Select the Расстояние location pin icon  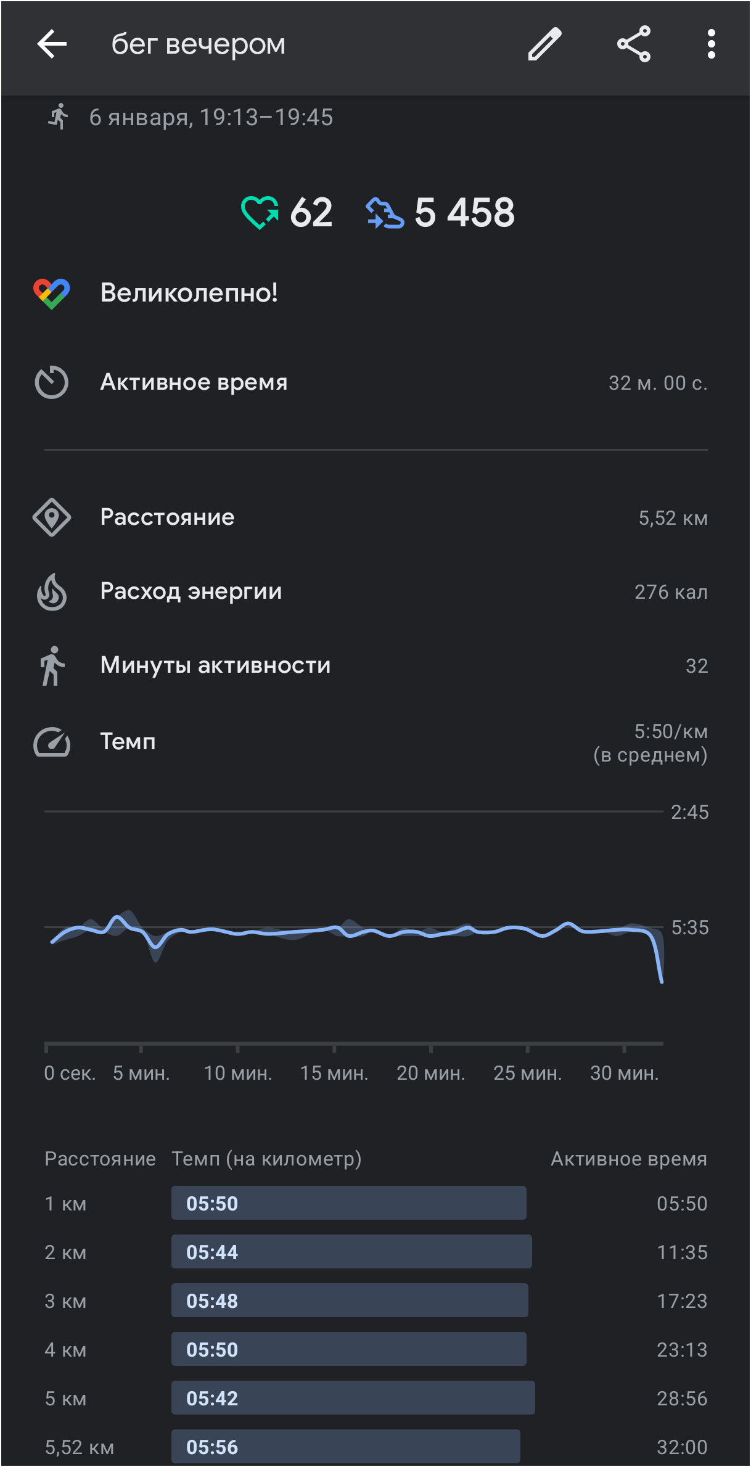pyautogui.click(x=52, y=517)
